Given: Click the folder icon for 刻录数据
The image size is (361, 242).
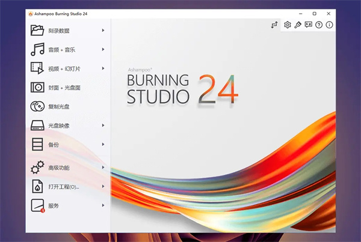Looking at the screenshot, I should pos(37,31).
